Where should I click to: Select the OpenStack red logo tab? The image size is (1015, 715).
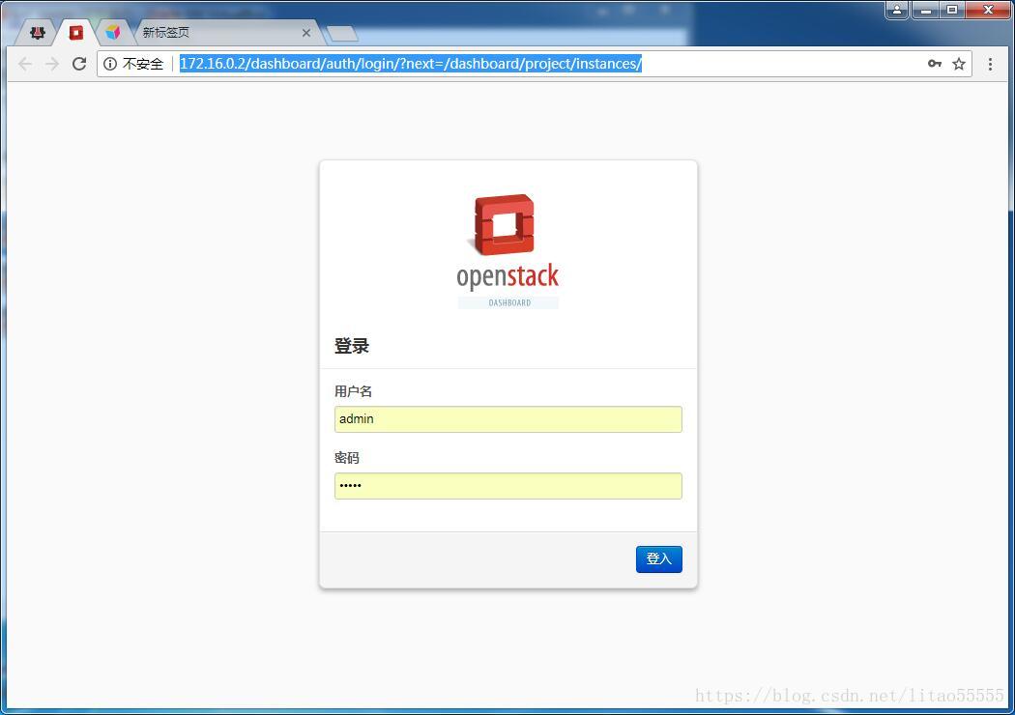[x=76, y=32]
